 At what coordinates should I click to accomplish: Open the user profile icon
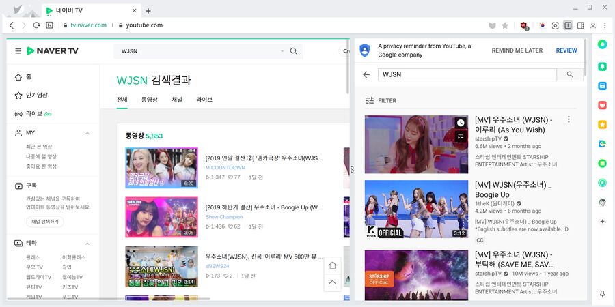point(593,25)
